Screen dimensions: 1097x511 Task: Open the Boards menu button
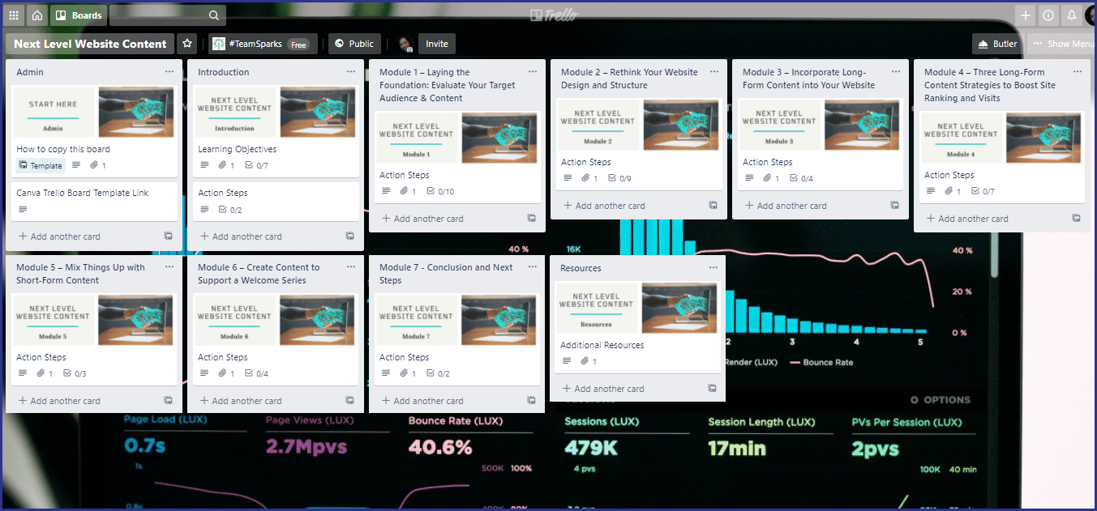79,15
